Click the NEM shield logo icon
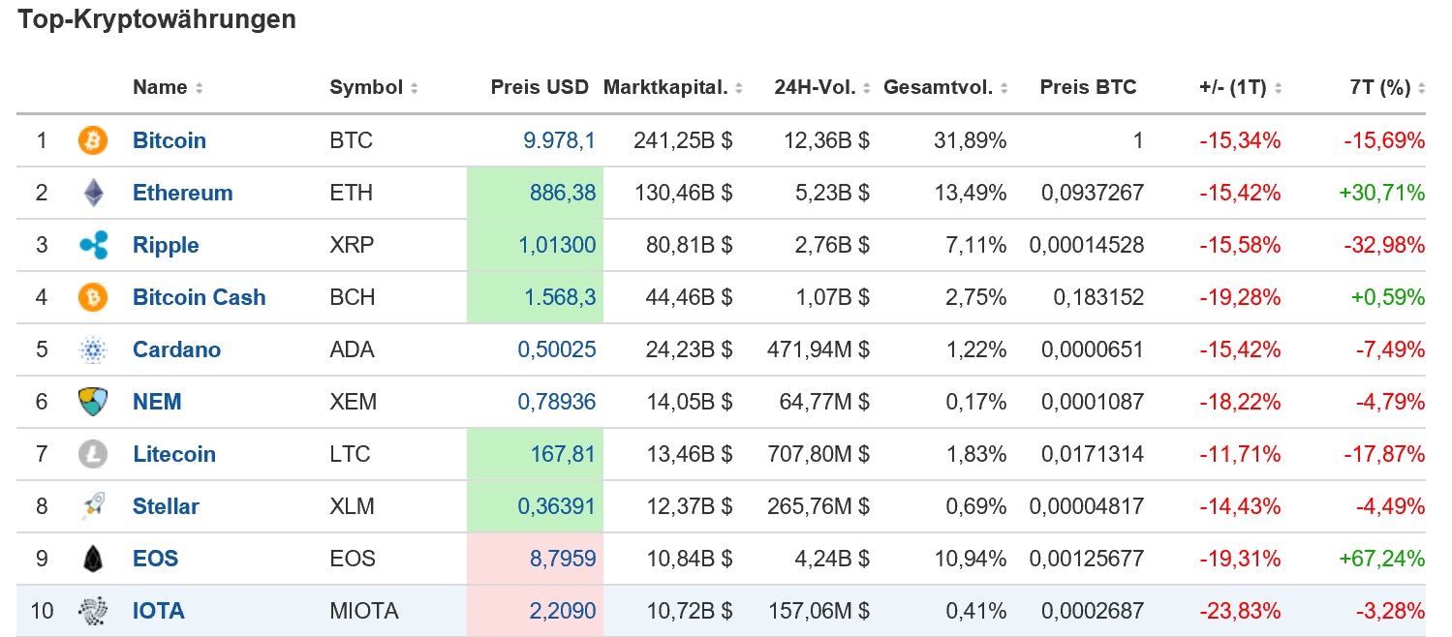This screenshot has width=1452, height=637. pyautogui.click(x=94, y=402)
